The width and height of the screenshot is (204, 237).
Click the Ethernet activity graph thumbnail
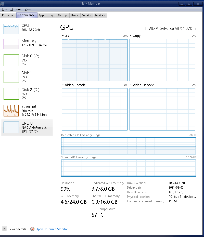coord(11,111)
